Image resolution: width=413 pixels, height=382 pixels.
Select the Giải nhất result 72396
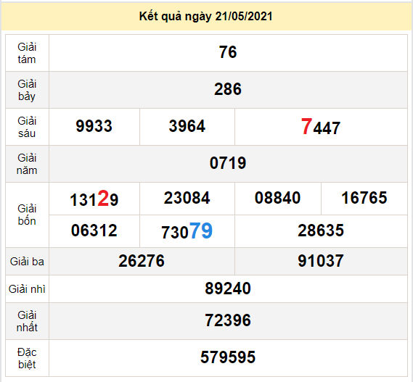tap(228, 320)
